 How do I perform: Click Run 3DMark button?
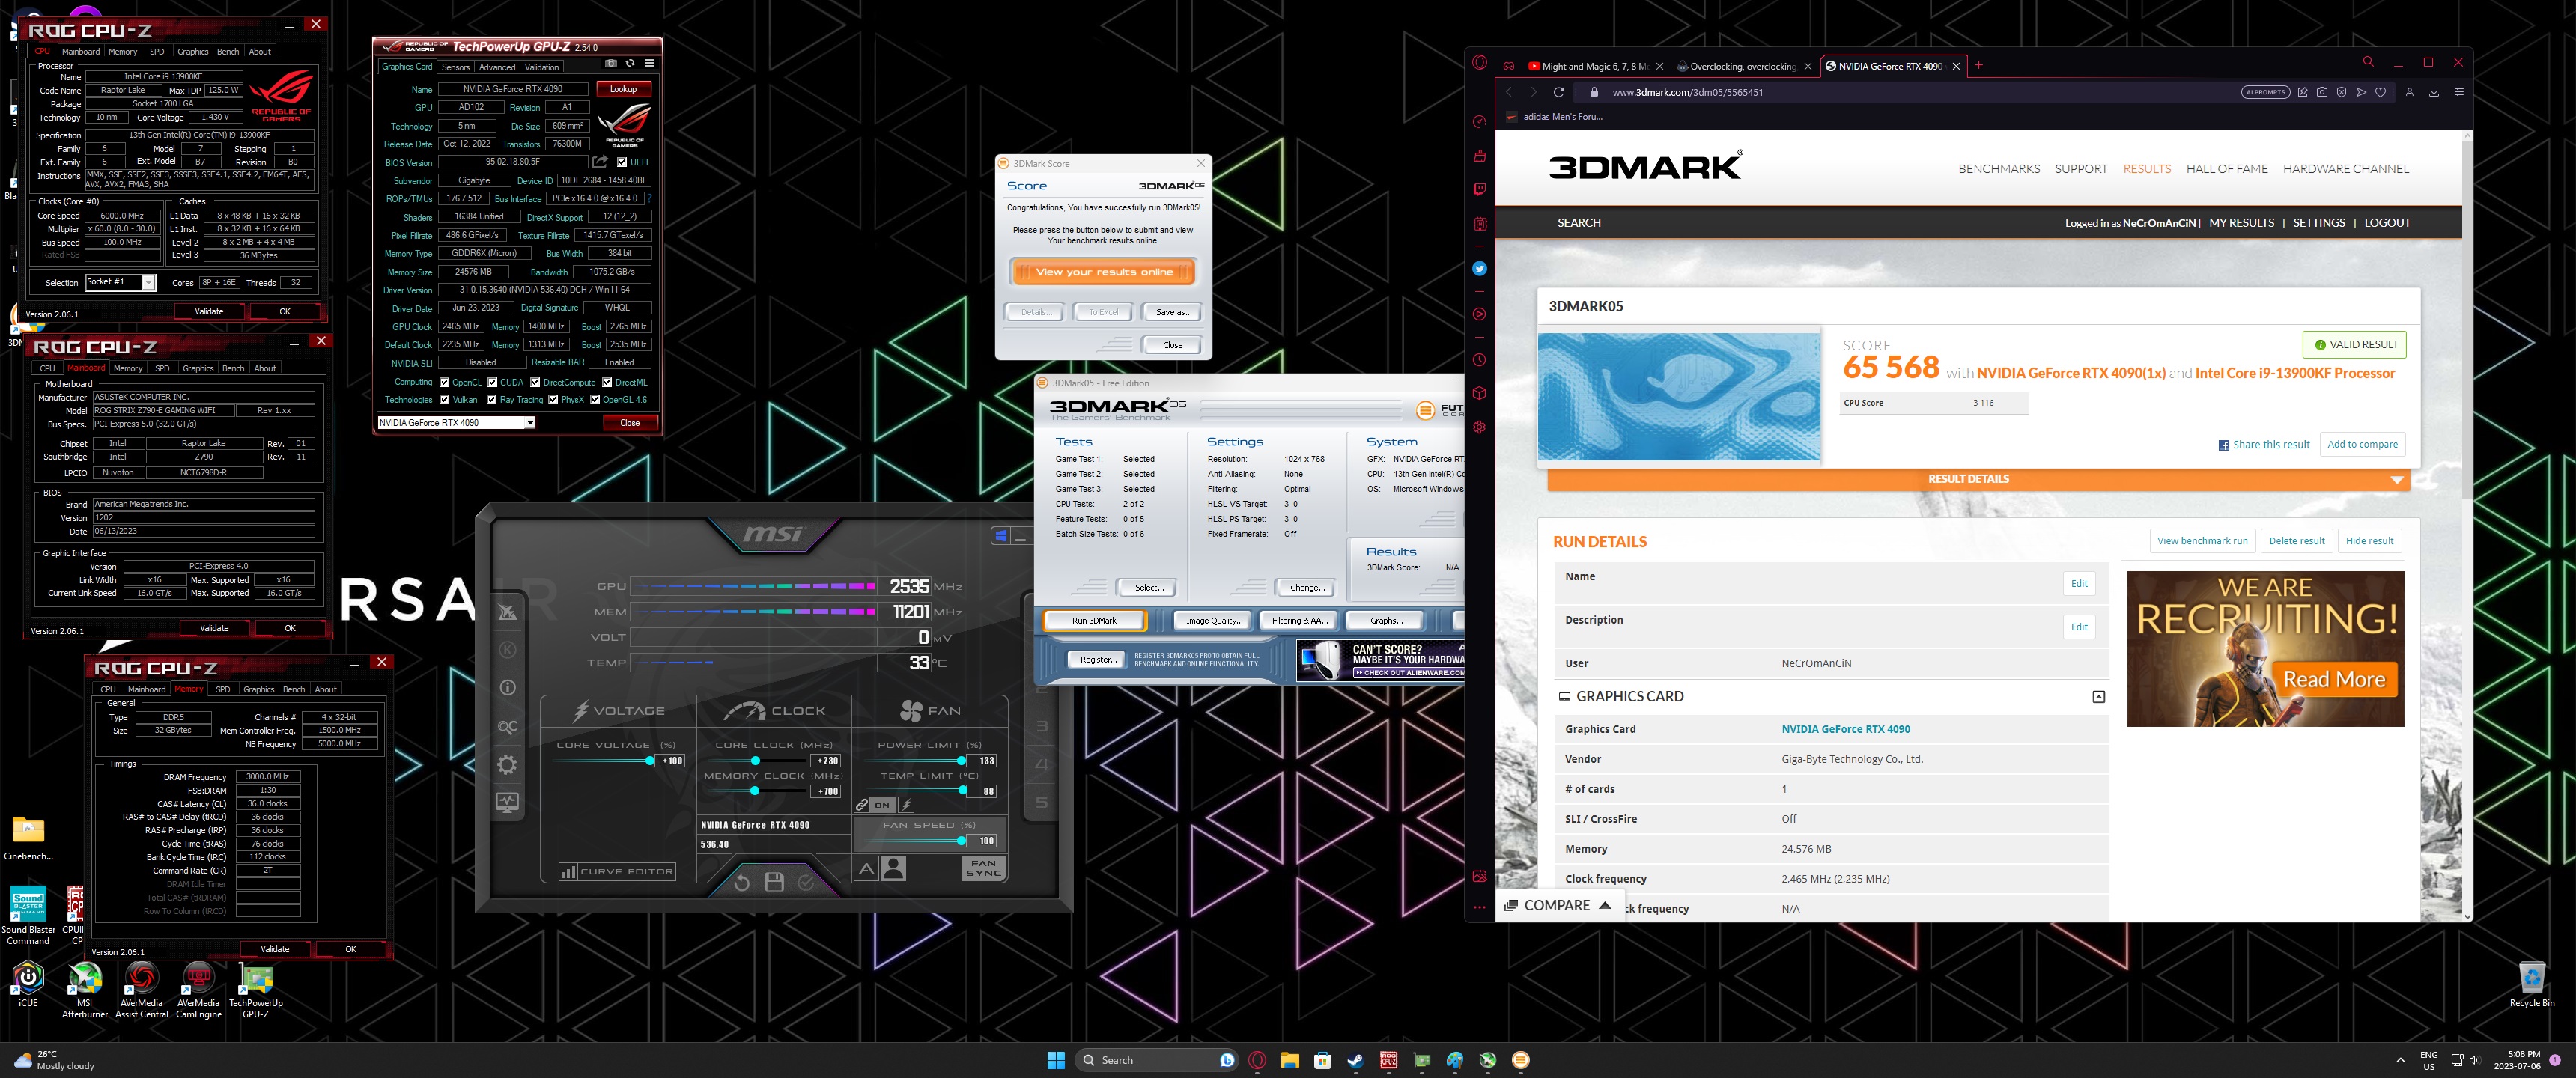[x=1094, y=620]
